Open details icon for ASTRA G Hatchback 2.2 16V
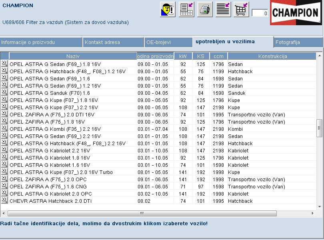Viewport: 324px width, 240px height. pos(4,143)
